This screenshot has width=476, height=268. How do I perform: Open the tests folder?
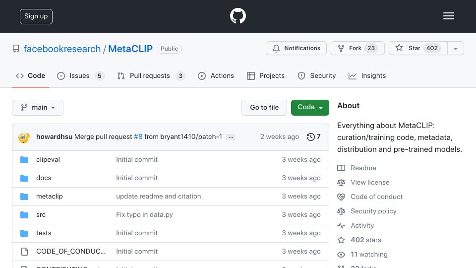[x=44, y=233]
